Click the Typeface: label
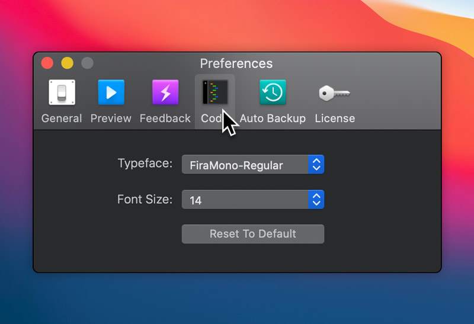This screenshot has width=474, height=324. pos(145,163)
